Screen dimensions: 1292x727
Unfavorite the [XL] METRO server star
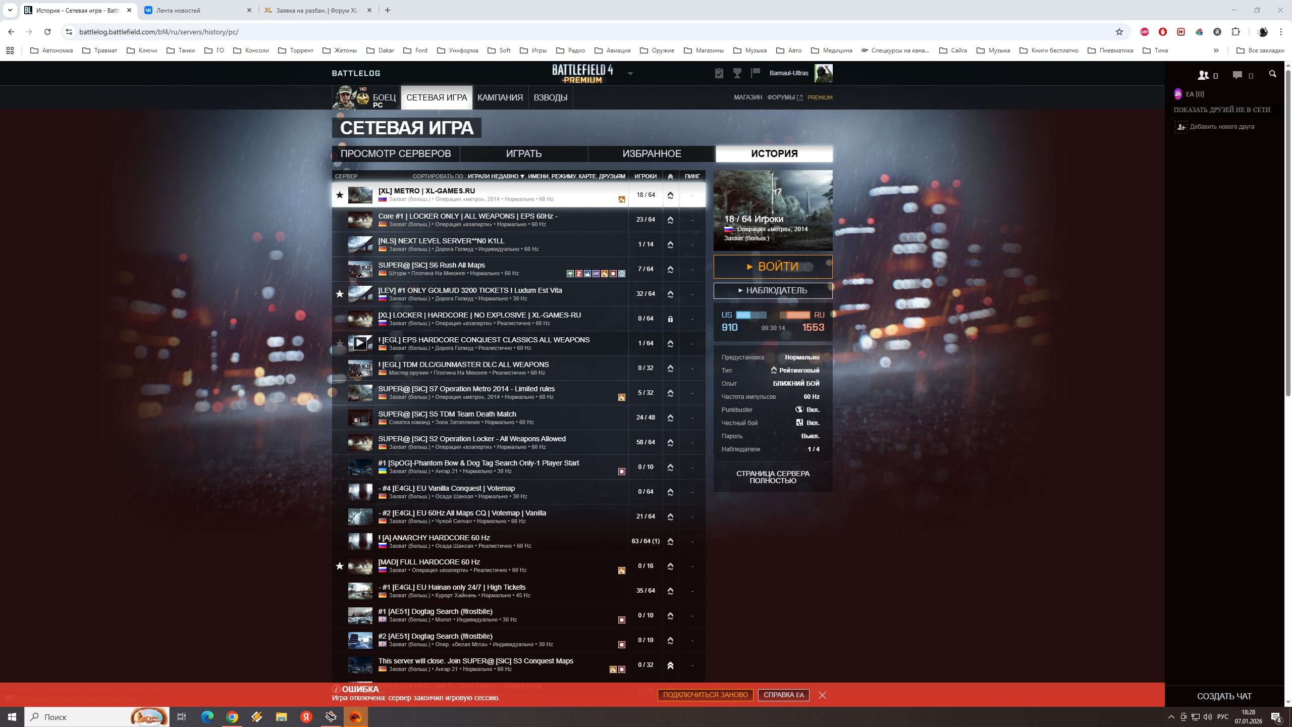[x=340, y=195]
